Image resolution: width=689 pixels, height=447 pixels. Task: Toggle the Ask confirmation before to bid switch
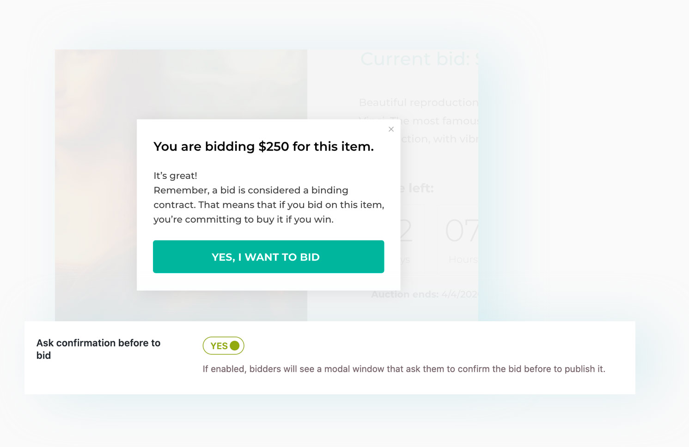pos(223,346)
